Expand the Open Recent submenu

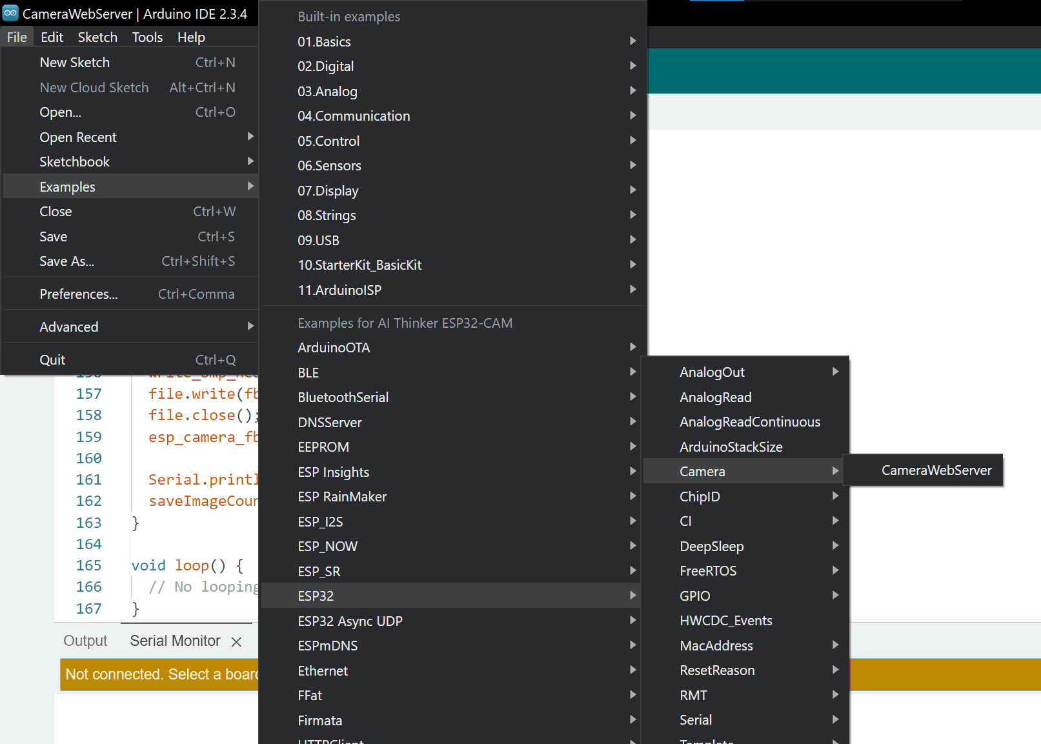point(78,137)
